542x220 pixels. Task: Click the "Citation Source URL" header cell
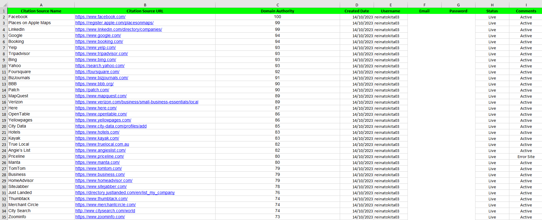pos(145,11)
